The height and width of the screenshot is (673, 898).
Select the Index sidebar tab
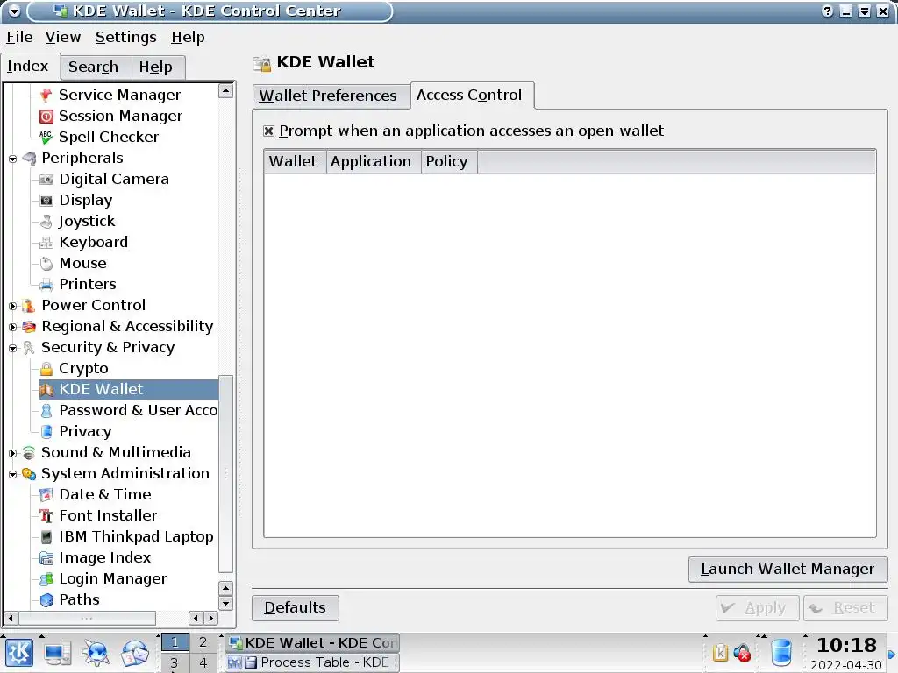[x=30, y=67]
